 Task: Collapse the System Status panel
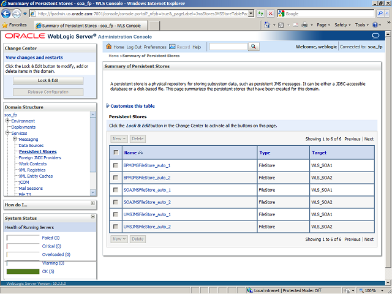(92, 217)
